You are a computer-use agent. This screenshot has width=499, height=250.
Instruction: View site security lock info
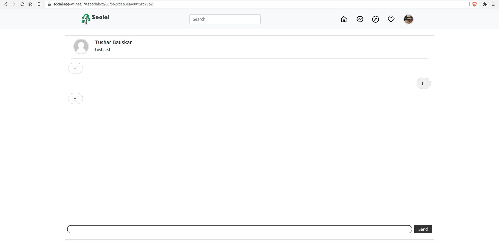(49, 4)
